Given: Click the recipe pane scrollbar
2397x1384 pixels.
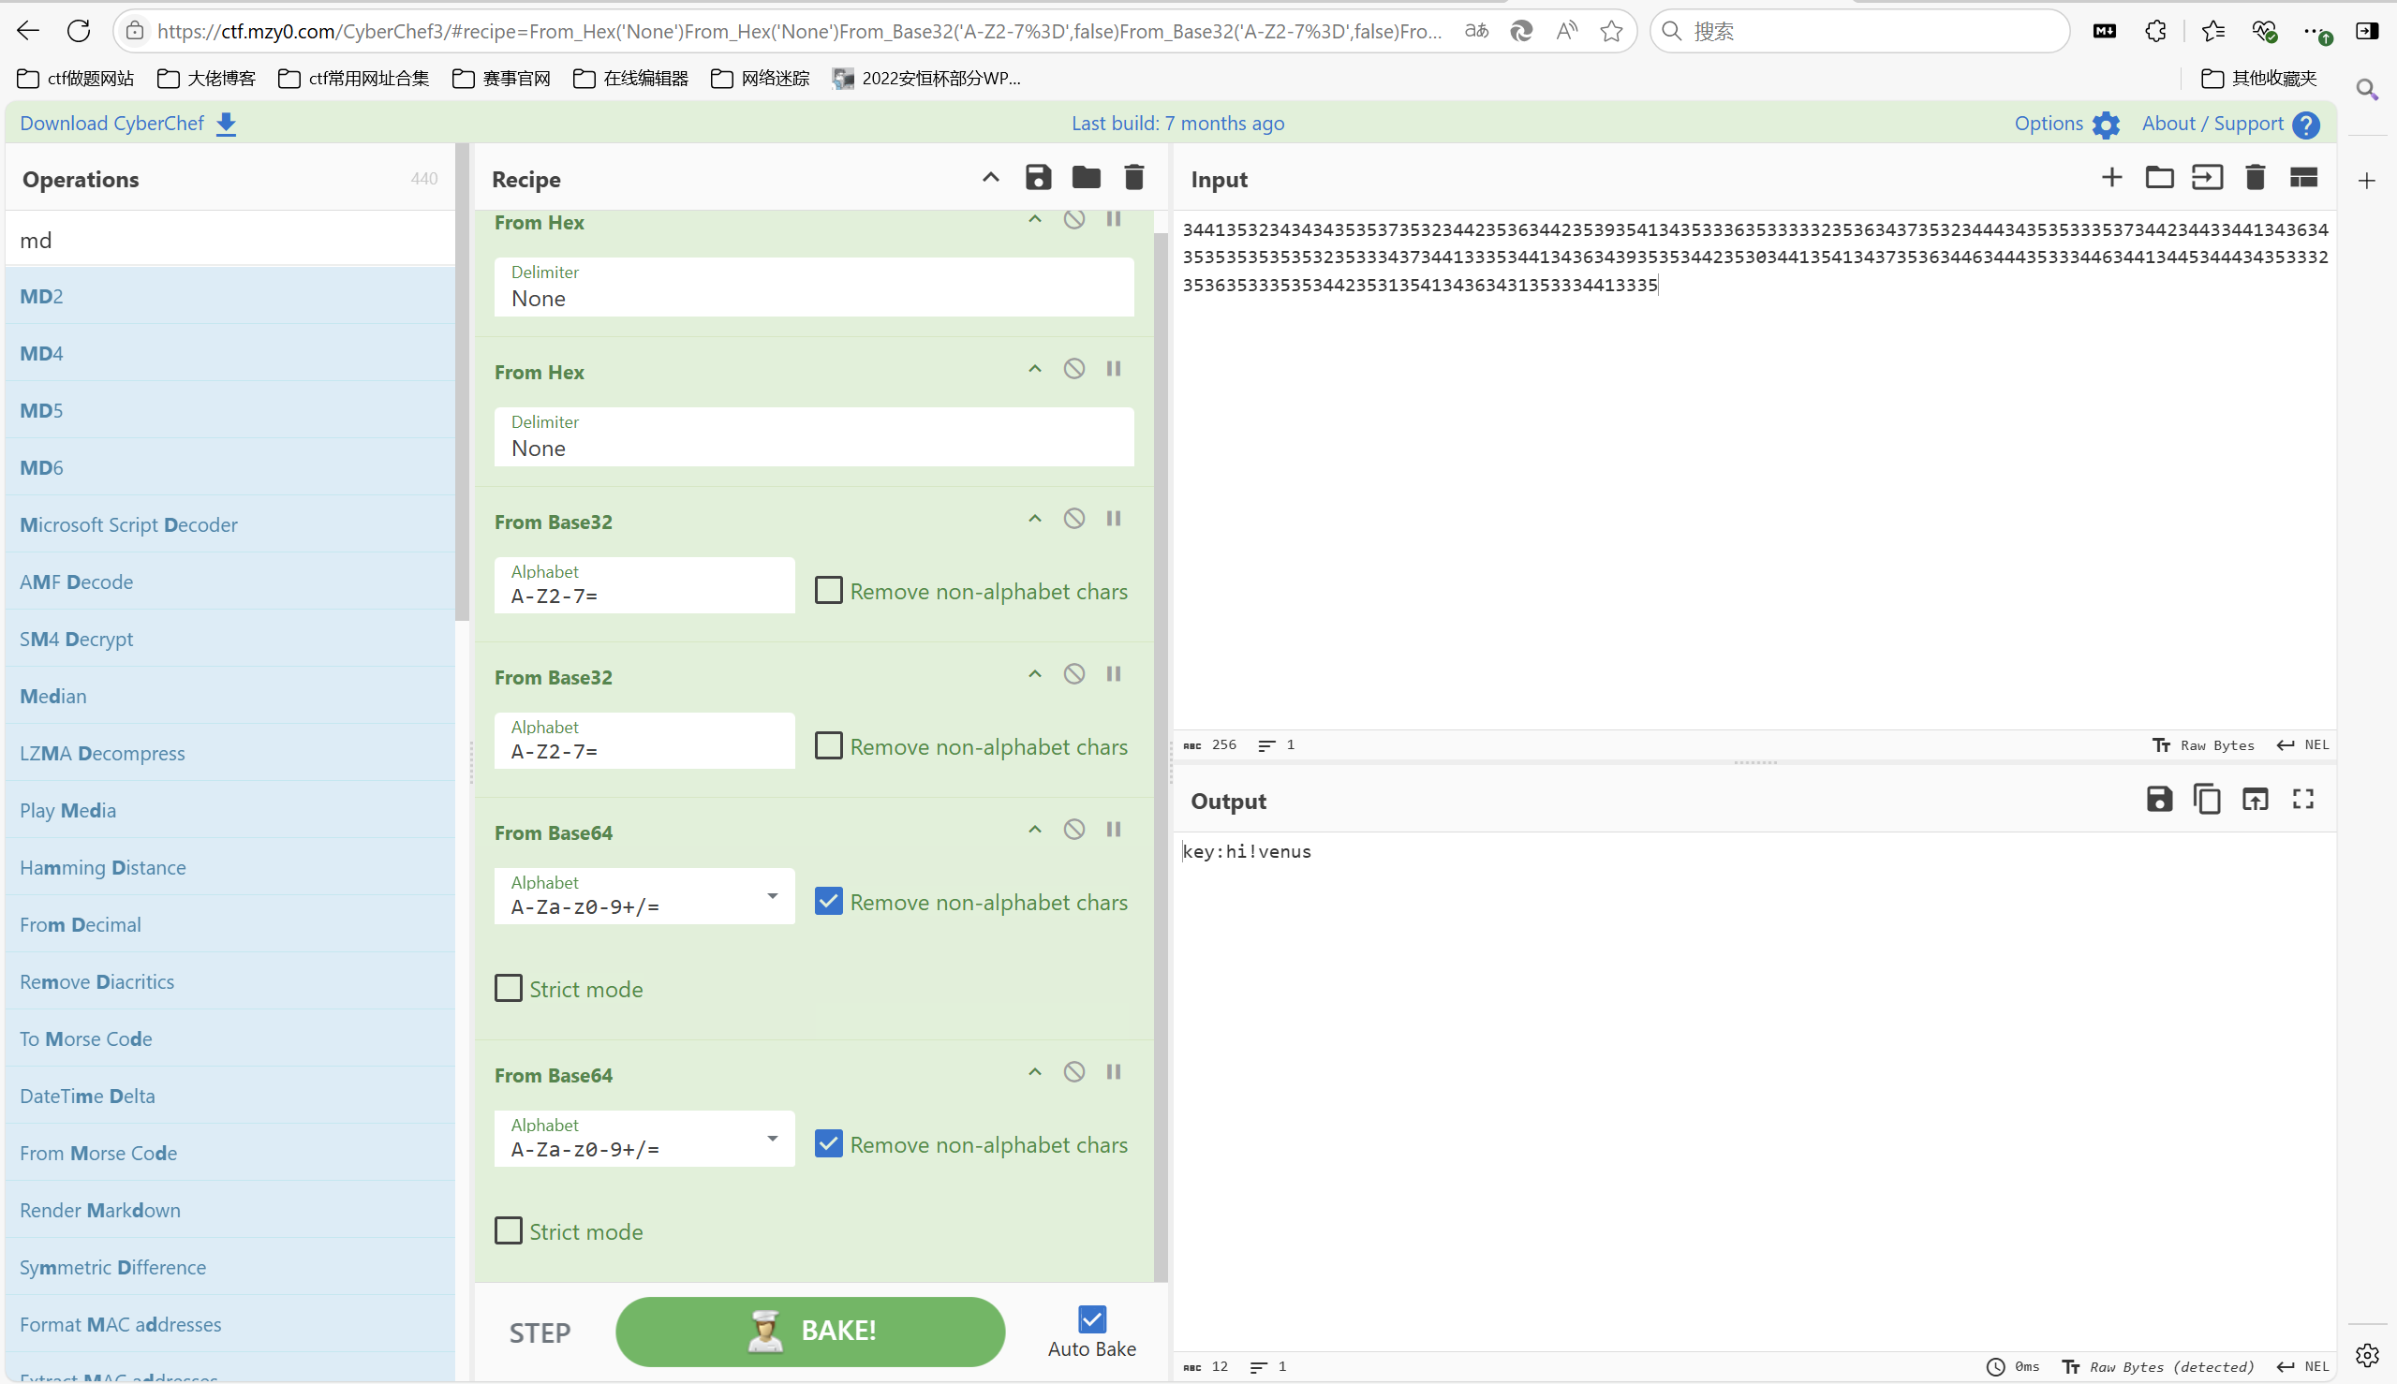Looking at the screenshot, I should tap(1160, 756).
